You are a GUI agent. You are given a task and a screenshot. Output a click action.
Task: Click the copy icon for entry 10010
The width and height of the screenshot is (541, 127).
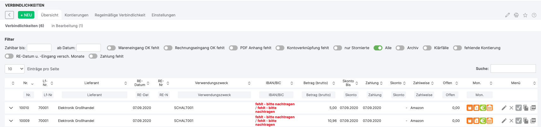[526, 108]
